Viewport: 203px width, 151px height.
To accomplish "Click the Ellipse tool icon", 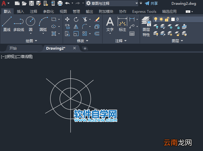I will (53, 26).
